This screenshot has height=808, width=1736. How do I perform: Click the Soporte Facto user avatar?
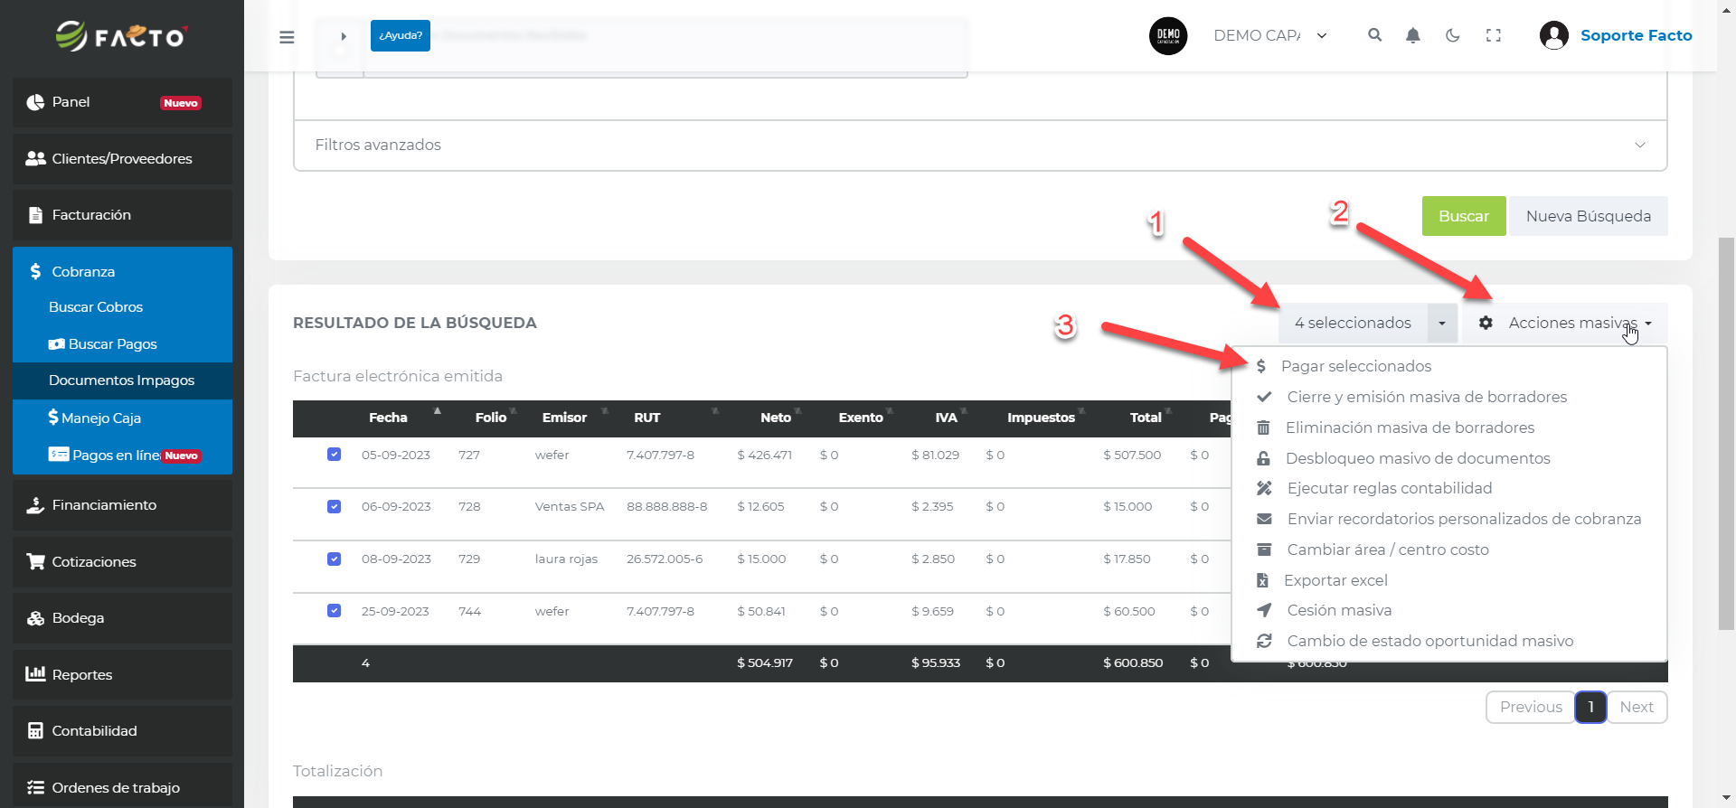click(x=1553, y=35)
